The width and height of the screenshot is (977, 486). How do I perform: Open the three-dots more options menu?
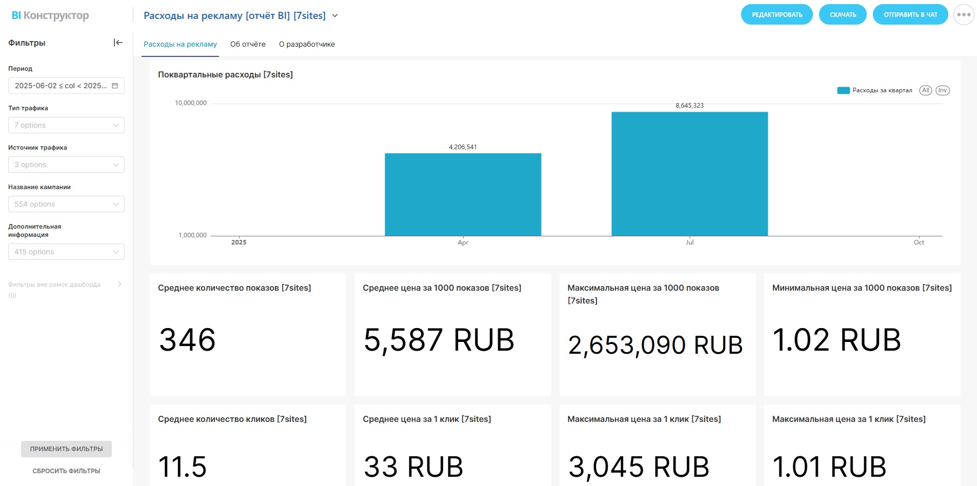pyautogui.click(x=964, y=14)
